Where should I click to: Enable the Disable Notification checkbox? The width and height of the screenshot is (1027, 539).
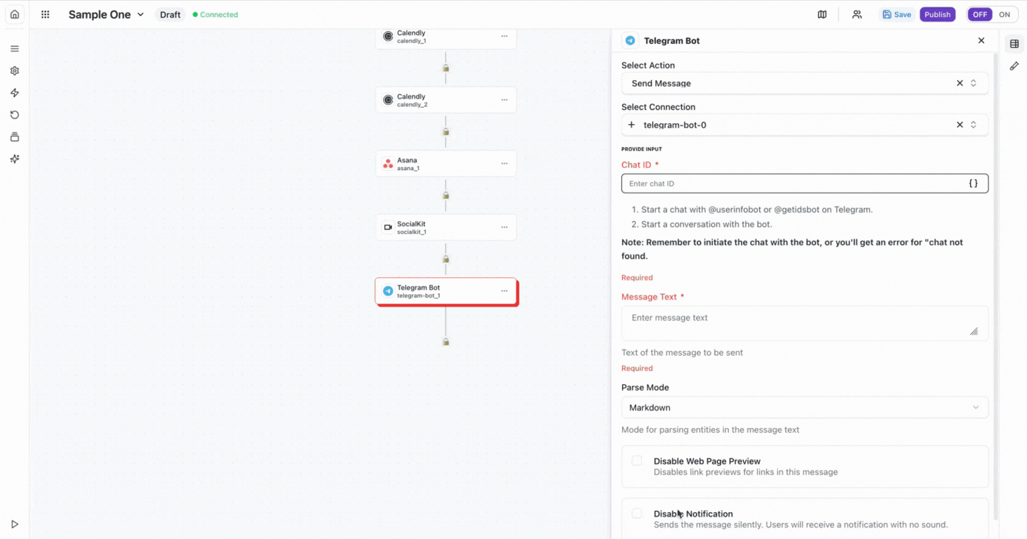point(637,513)
